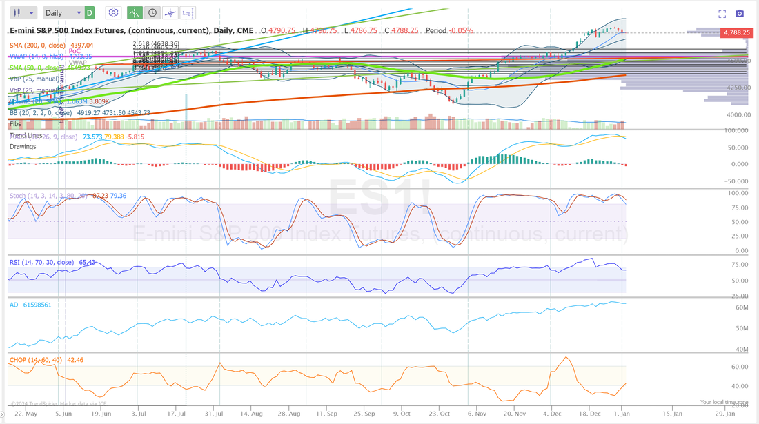Open the candlestick chart type dropdown
The image size is (759, 424).
pos(23,13)
